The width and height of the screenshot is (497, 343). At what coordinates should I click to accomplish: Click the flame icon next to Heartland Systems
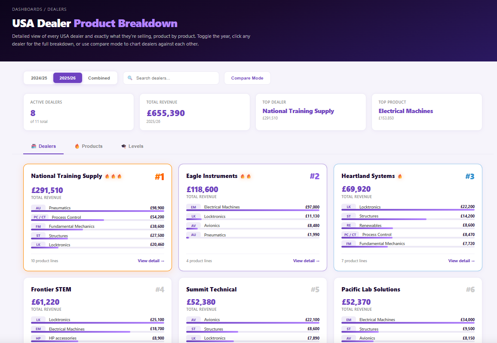[x=399, y=176]
